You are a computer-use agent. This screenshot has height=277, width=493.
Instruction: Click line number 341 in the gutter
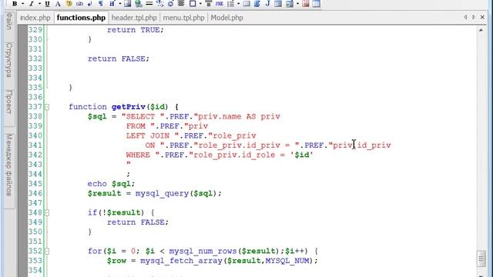pos(35,145)
